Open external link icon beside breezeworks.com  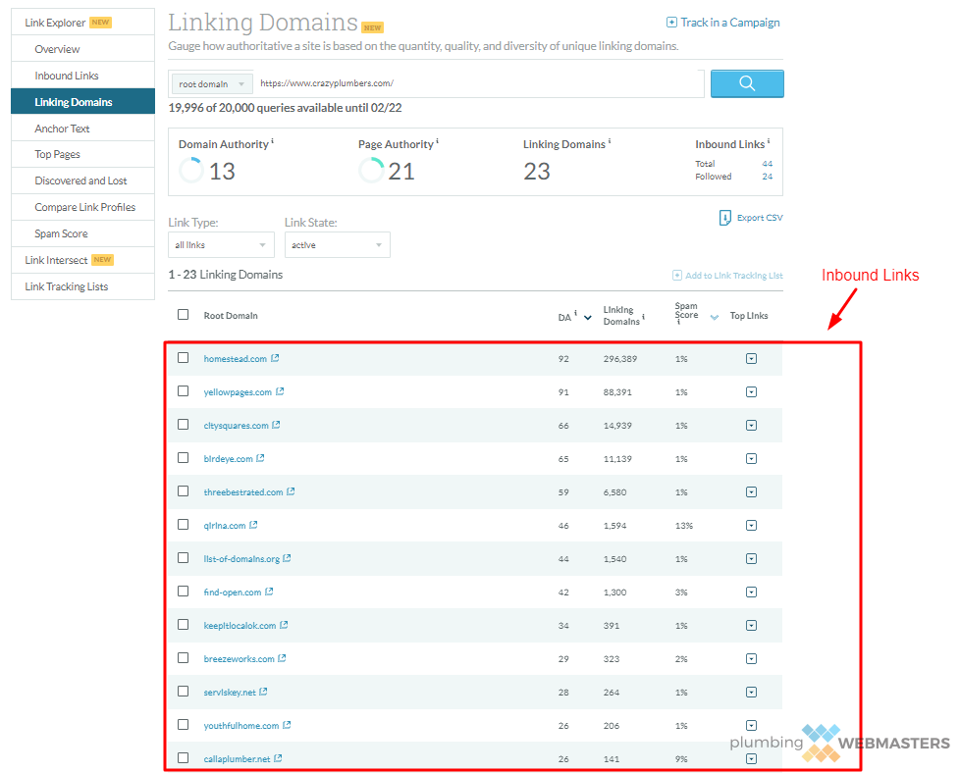coord(282,658)
